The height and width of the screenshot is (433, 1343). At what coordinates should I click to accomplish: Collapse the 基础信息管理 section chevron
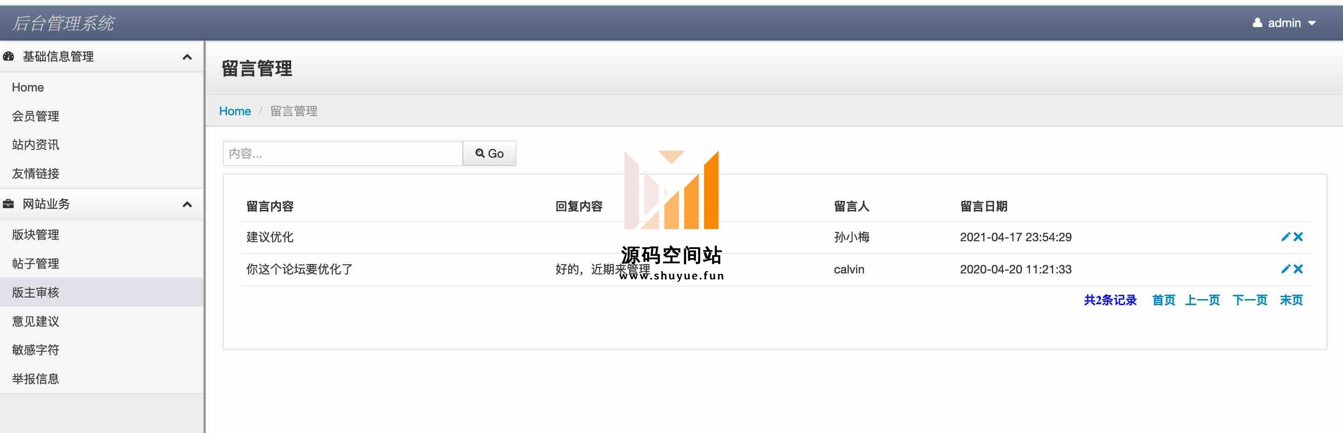[x=187, y=57]
